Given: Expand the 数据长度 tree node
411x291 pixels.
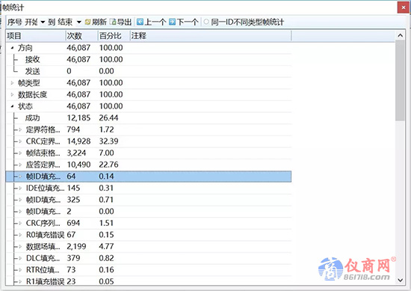Looking at the screenshot, I should tap(12, 95).
